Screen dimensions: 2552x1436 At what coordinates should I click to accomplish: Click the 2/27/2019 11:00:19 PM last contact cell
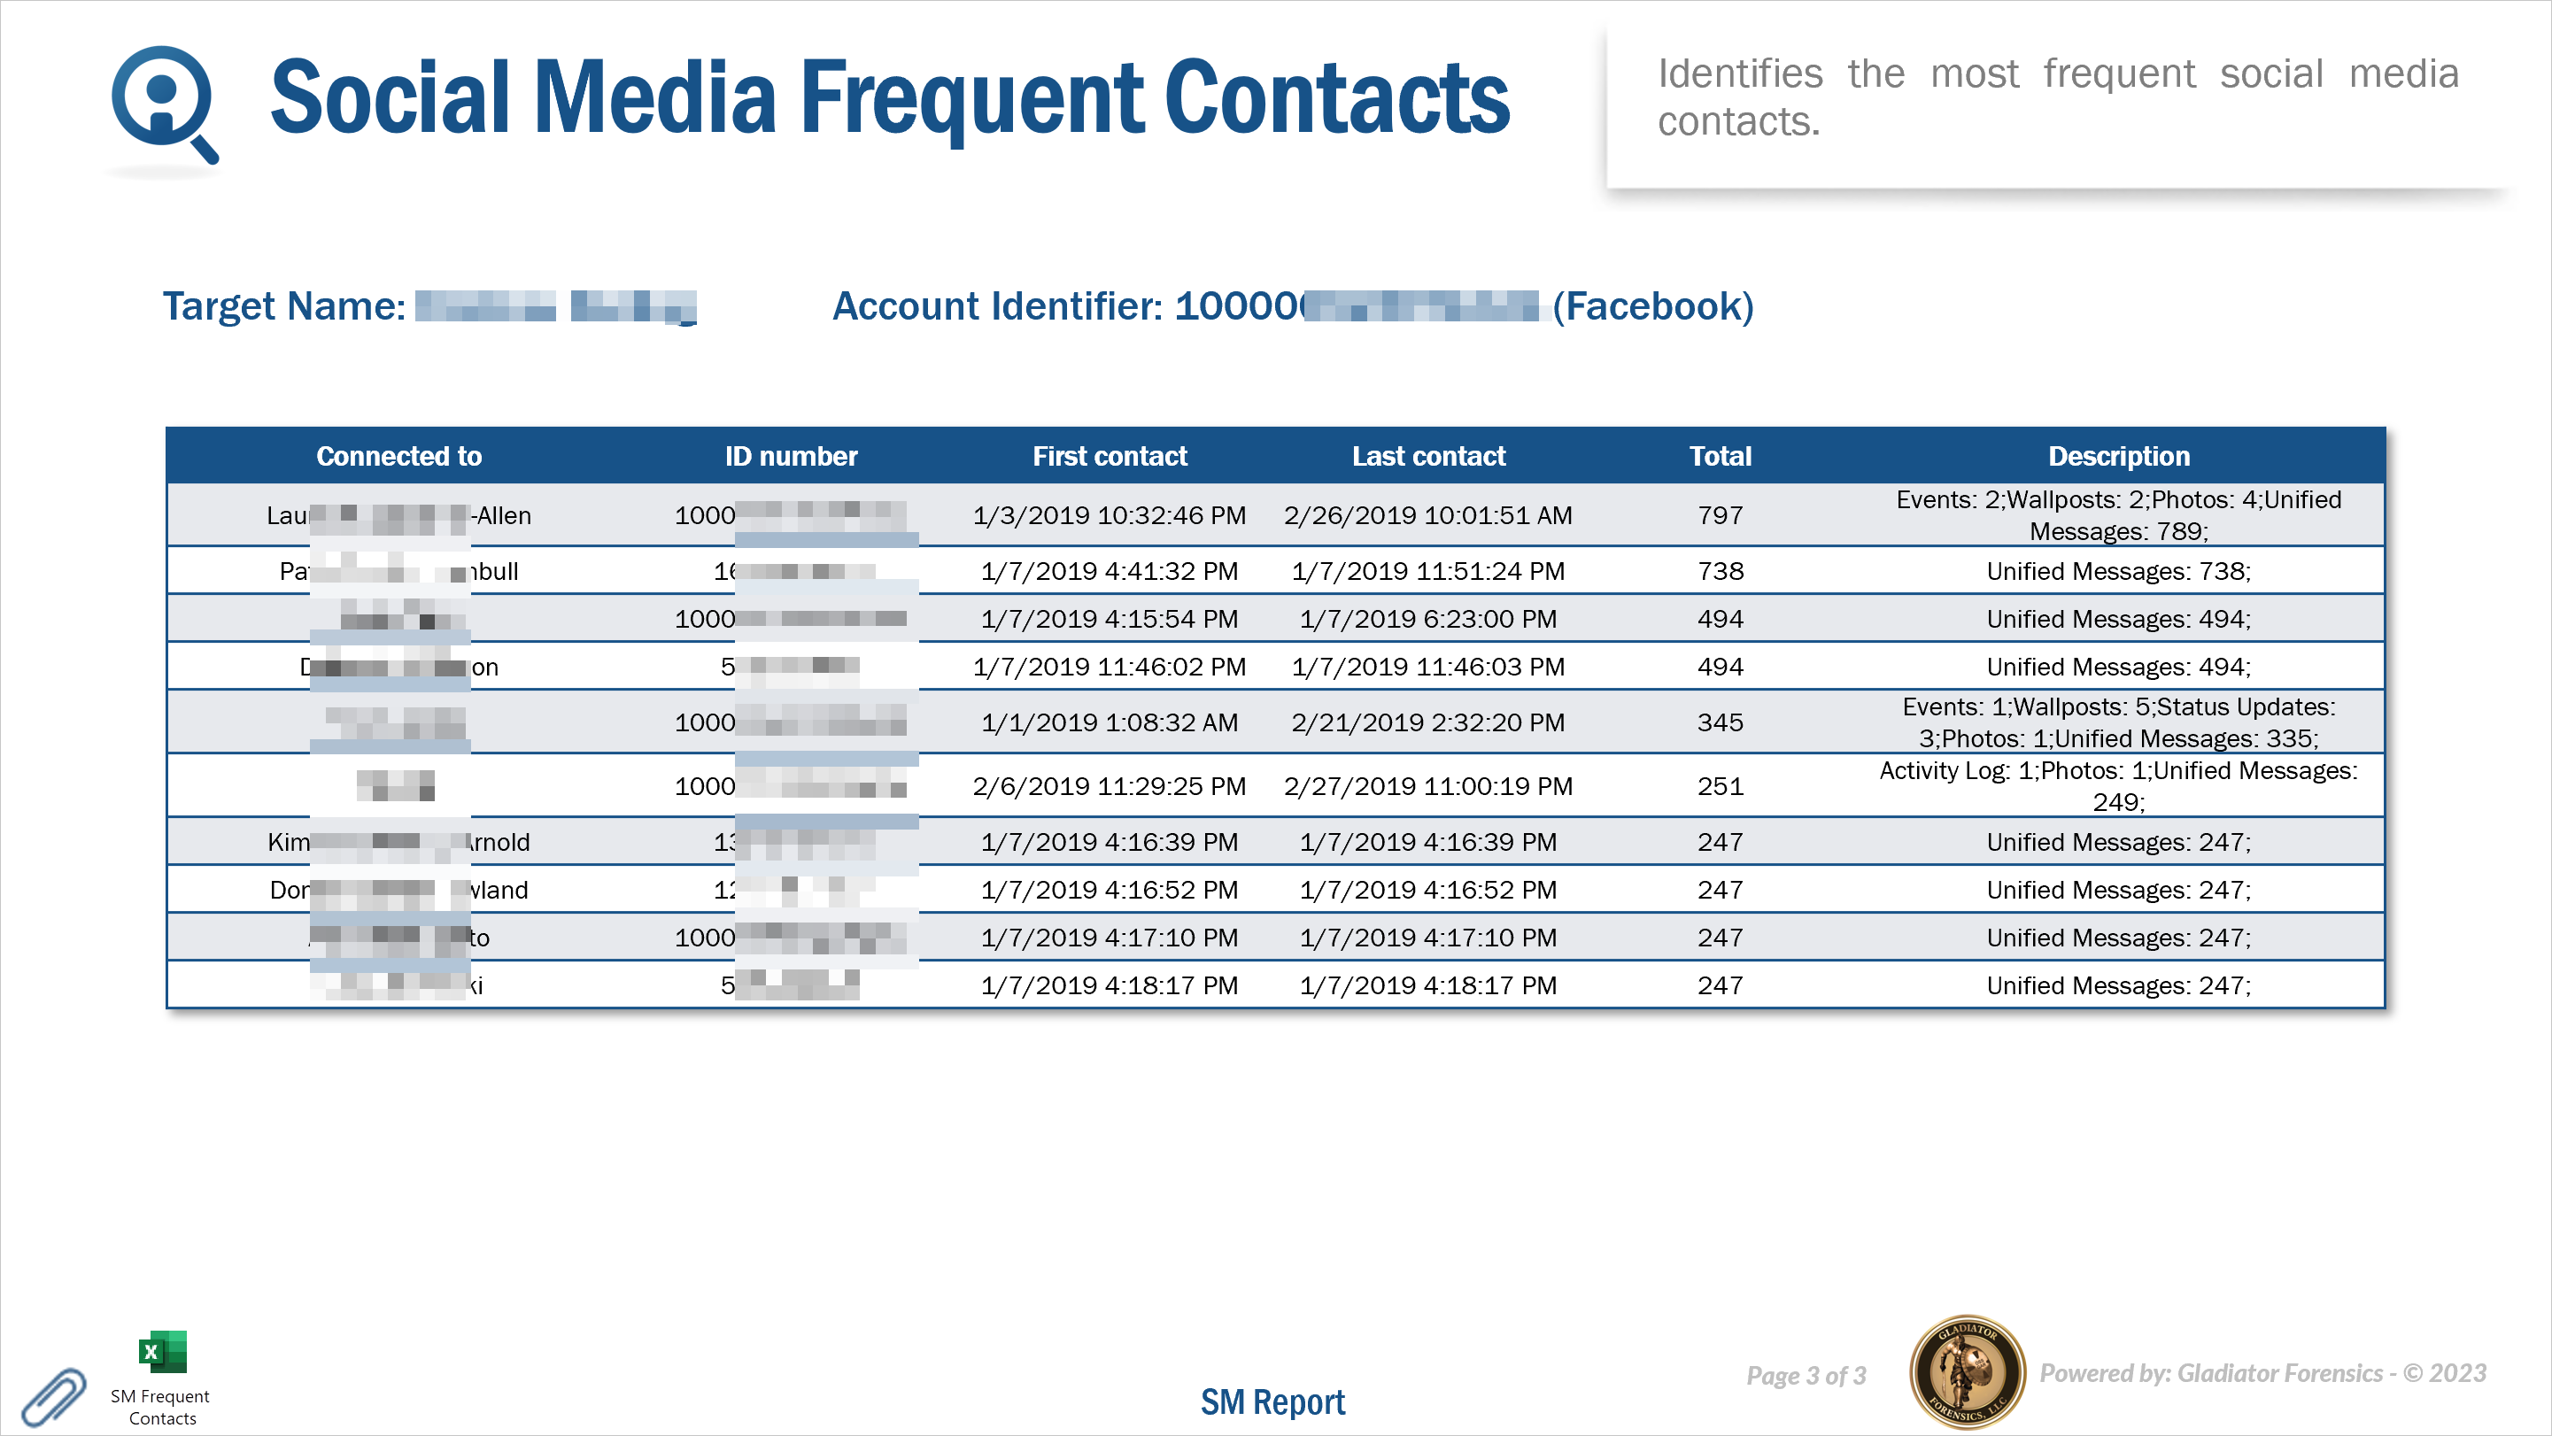pos(1427,786)
